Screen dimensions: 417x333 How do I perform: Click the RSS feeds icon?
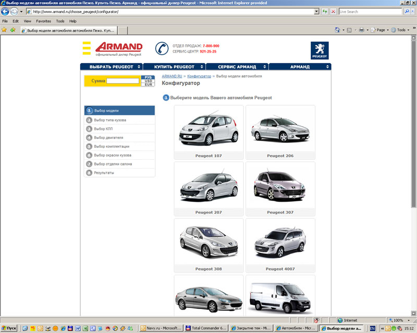(x=349, y=30)
